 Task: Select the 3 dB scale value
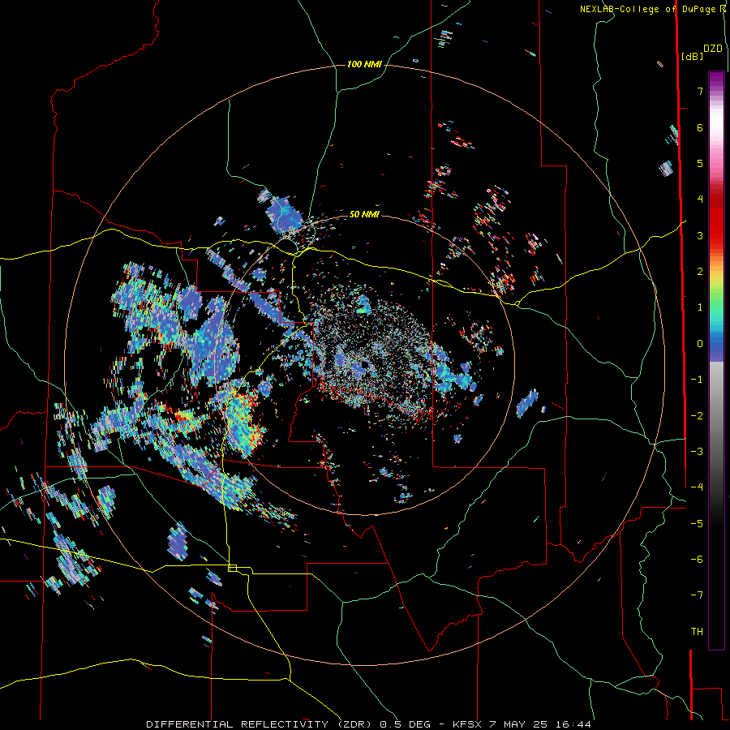[700, 235]
